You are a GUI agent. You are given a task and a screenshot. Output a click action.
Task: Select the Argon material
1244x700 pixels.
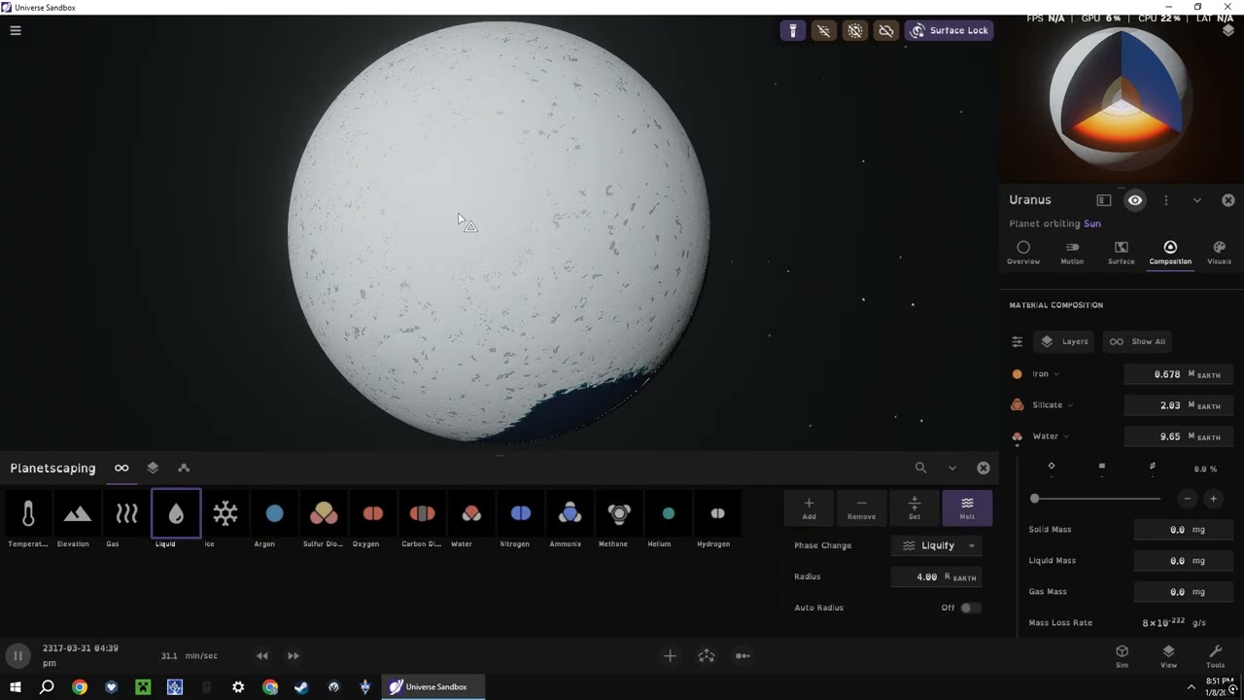(275, 514)
